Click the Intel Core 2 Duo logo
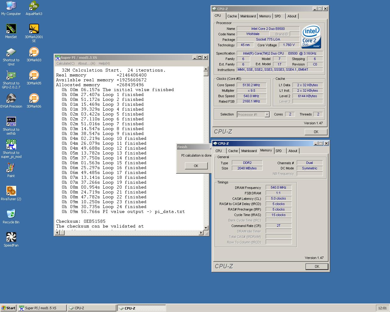Image resolution: width=390 pixels, height=312 pixels. click(311, 37)
